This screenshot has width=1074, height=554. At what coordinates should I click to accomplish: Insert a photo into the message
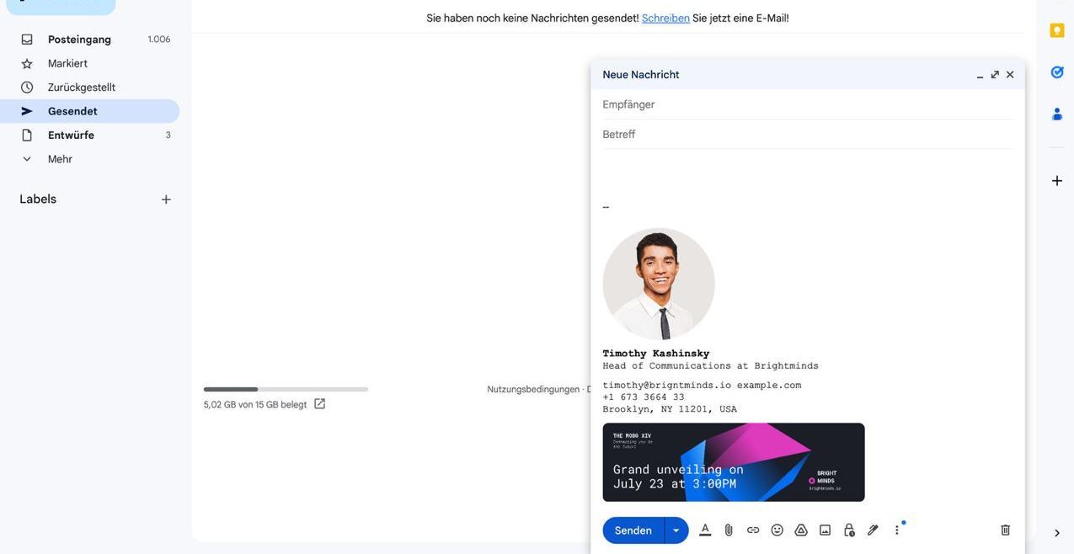pos(826,530)
